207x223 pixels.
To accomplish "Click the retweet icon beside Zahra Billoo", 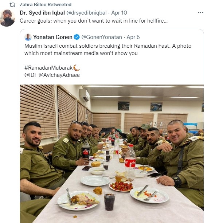I will [x=12, y=5].
